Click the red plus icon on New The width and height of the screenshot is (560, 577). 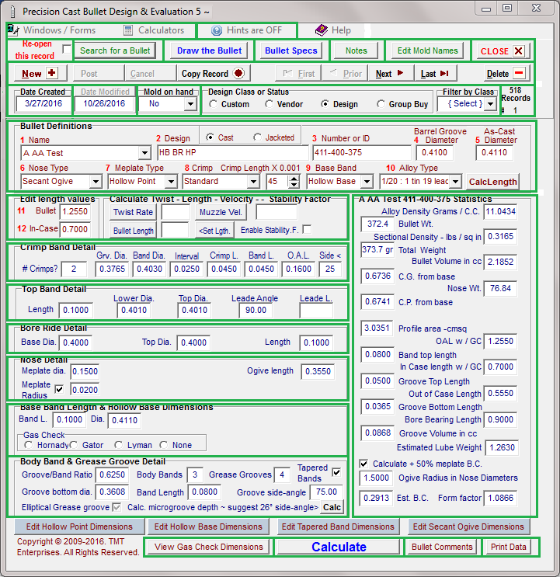51,73
